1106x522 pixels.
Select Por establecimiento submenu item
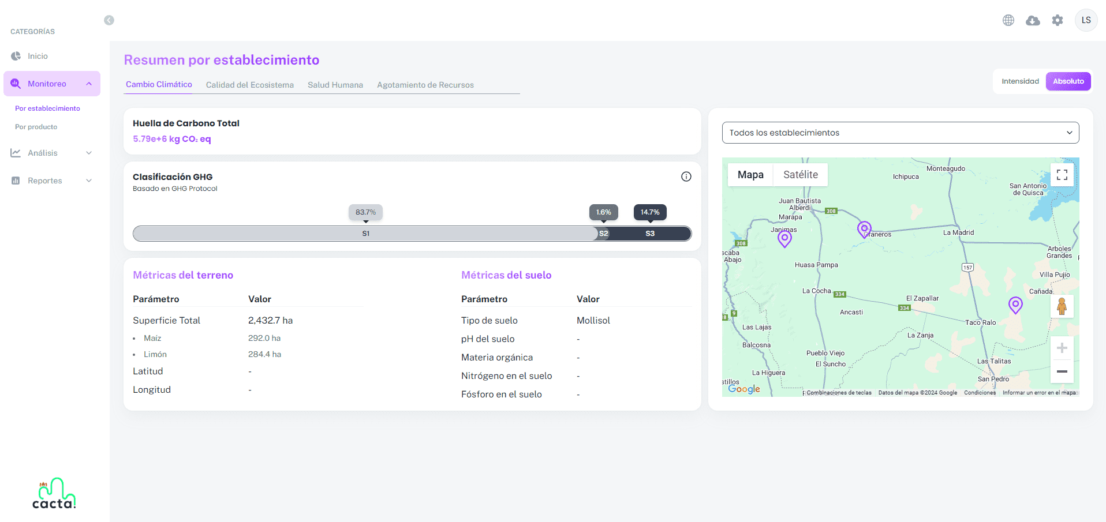click(x=47, y=108)
